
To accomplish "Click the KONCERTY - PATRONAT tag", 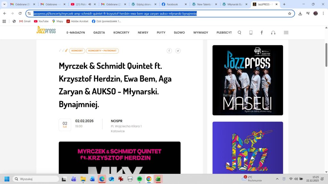I will click(102, 51).
